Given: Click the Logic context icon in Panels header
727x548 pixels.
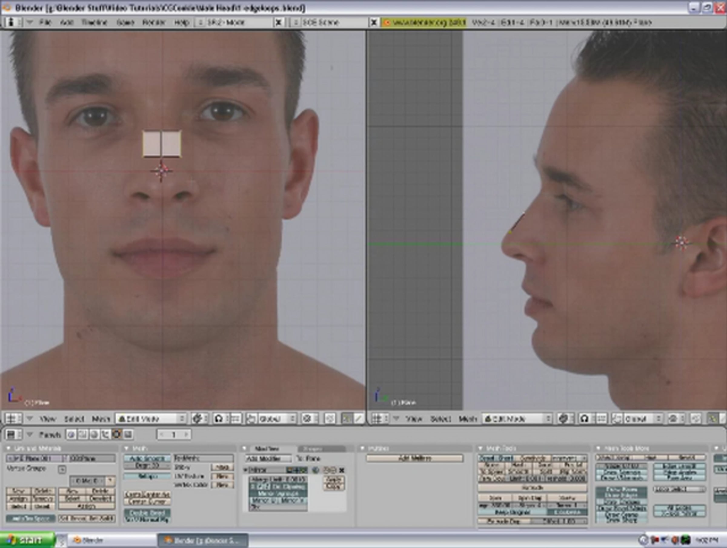Looking at the screenshot, I should click(71, 435).
